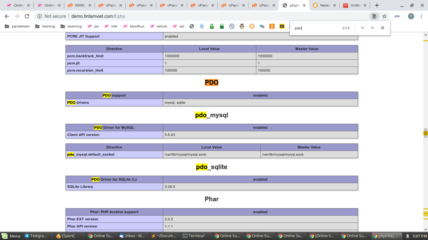Click the notification bell tray icon
Viewport: 428px width, 240px height.
(x=408, y=236)
